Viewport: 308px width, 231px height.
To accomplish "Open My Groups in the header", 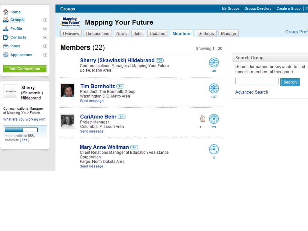I will pyautogui.click(x=231, y=9).
